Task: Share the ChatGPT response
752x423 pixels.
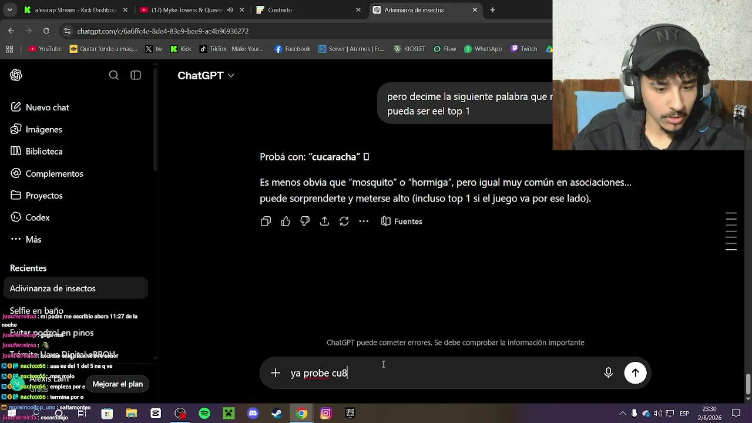Action: [324, 221]
